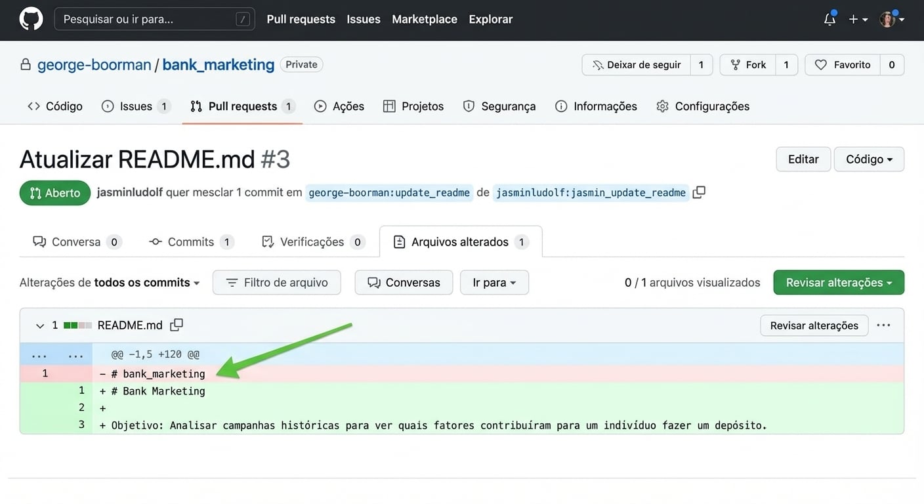The height and width of the screenshot is (504, 924).
Task: Open Marketplace in the top bar
Action: [425, 20]
